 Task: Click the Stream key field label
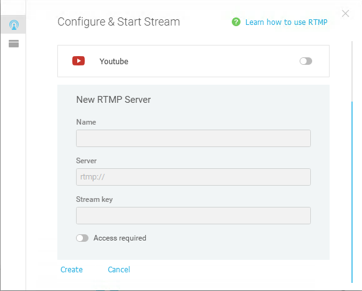(x=95, y=199)
